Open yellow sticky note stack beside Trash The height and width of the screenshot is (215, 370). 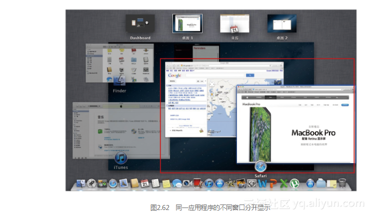[331, 184]
